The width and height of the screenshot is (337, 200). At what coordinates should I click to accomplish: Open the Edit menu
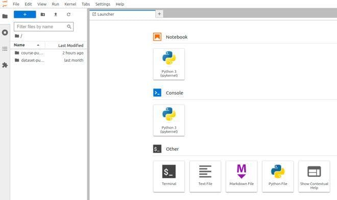[28, 4]
